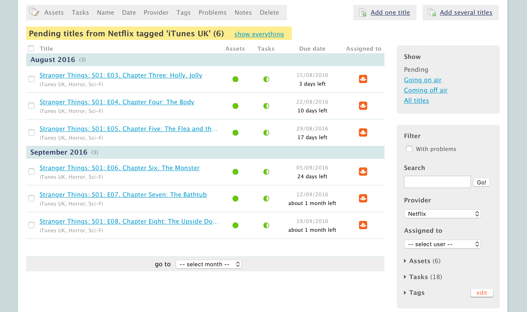Click half-filled tasks status icon for E05
This screenshot has height=312, width=527.
point(266,133)
